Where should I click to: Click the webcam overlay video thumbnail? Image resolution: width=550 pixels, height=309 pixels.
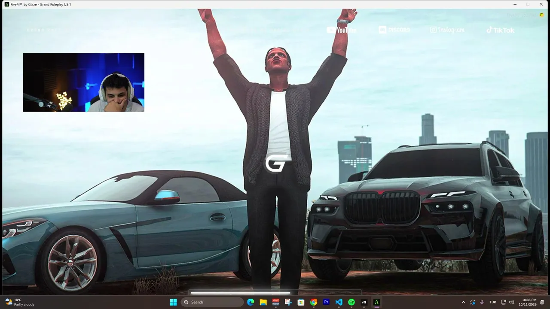click(84, 82)
